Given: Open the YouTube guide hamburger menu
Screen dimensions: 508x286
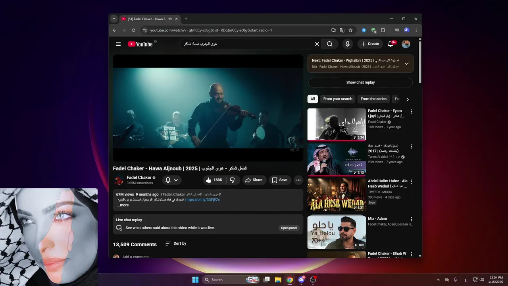Looking at the screenshot, I should click(118, 44).
